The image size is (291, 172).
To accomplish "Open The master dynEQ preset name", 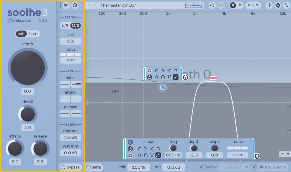I will 118,5.
